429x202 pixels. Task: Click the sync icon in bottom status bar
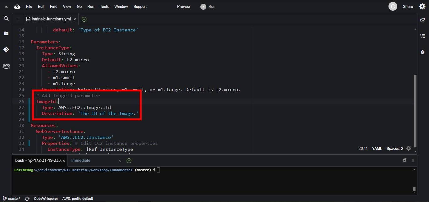click(27, 199)
